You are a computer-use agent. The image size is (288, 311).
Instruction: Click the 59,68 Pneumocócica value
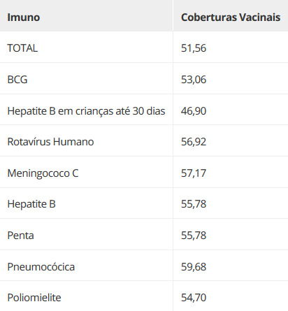194,267
